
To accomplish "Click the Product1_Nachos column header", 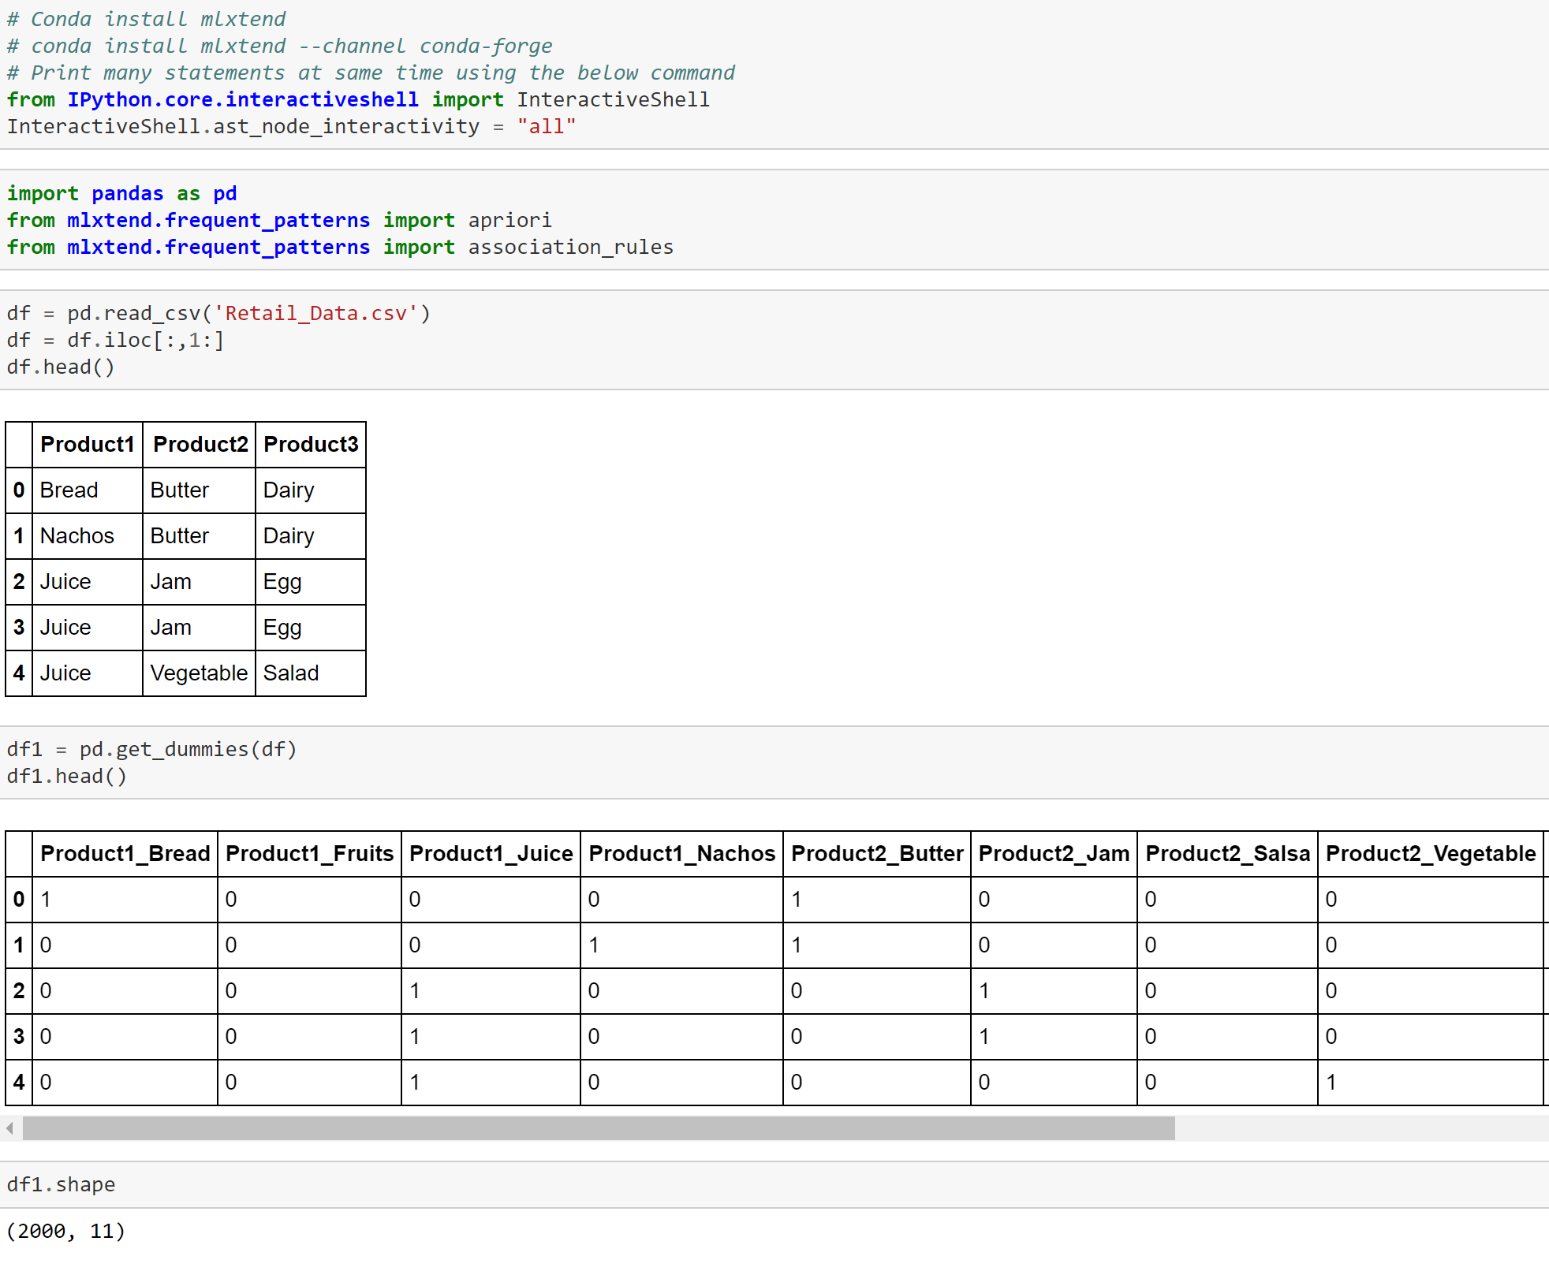I will [x=681, y=853].
